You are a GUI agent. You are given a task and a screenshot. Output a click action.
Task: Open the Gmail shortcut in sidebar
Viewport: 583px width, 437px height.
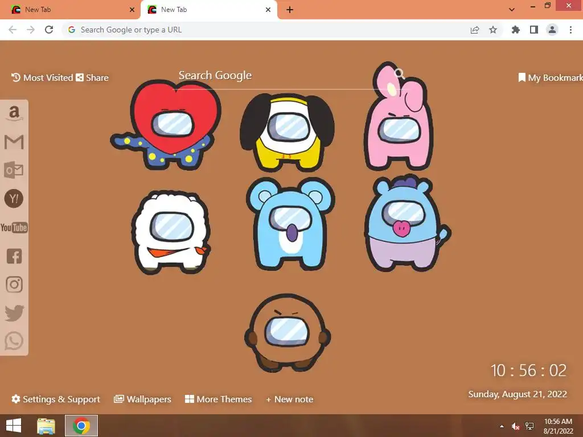click(14, 142)
